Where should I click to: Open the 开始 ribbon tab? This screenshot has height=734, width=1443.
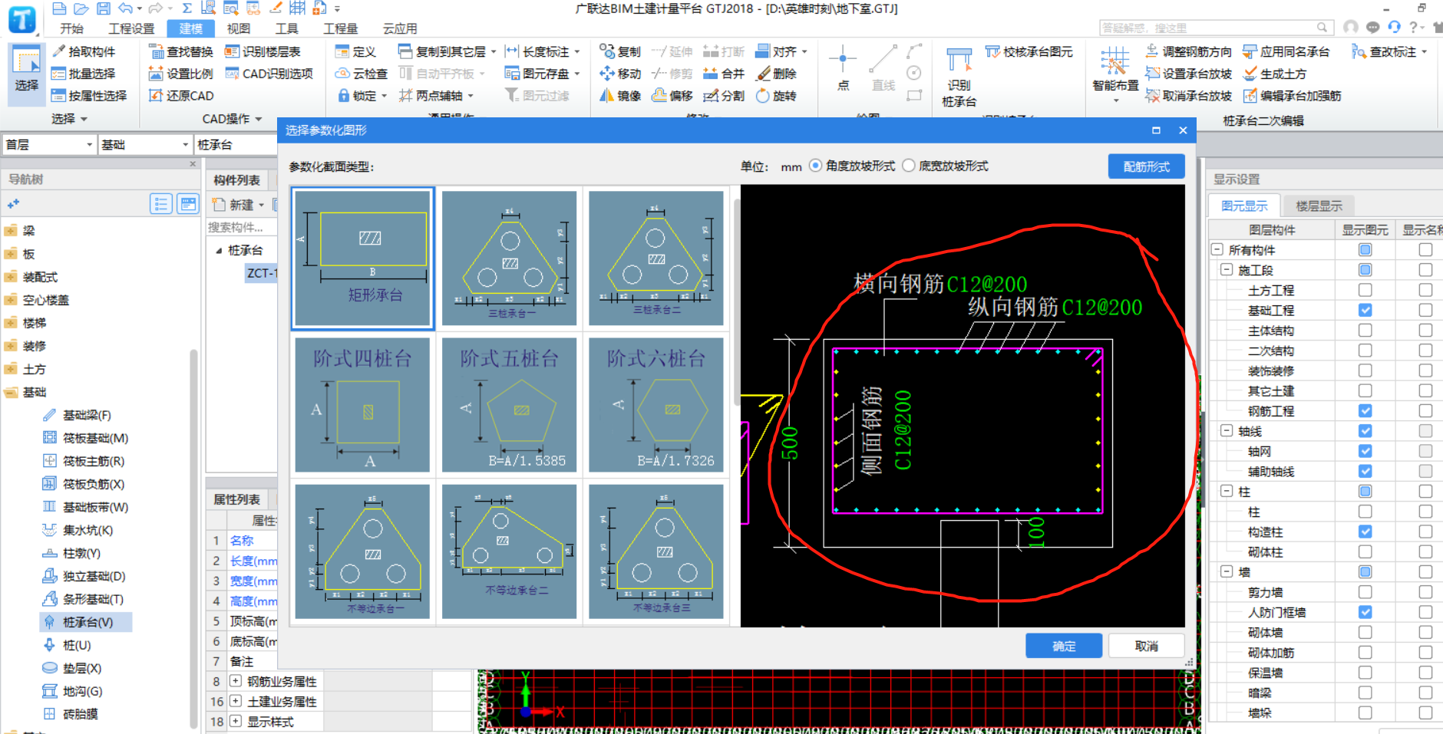(x=71, y=28)
